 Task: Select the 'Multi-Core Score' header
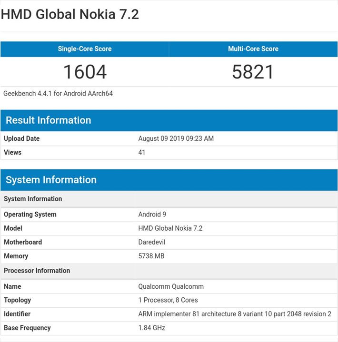[x=253, y=49]
